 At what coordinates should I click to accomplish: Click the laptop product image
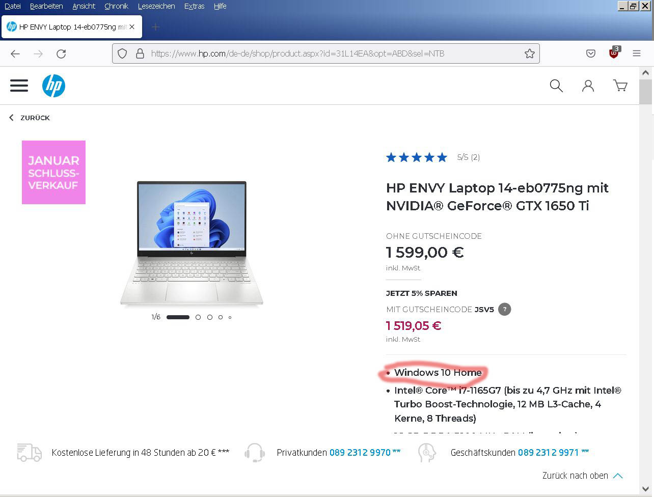point(192,243)
